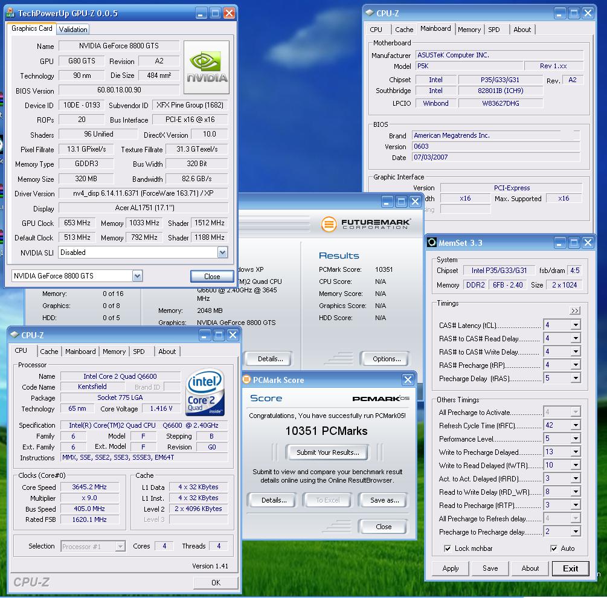Click the Close button in GPU-Z

coord(212,277)
